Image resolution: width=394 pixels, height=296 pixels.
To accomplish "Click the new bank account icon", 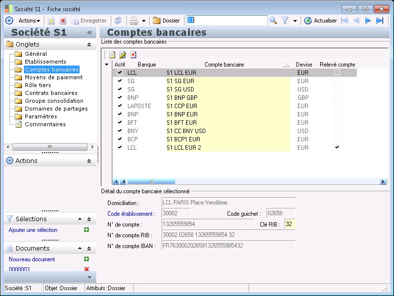I will (x=112, y=54).
